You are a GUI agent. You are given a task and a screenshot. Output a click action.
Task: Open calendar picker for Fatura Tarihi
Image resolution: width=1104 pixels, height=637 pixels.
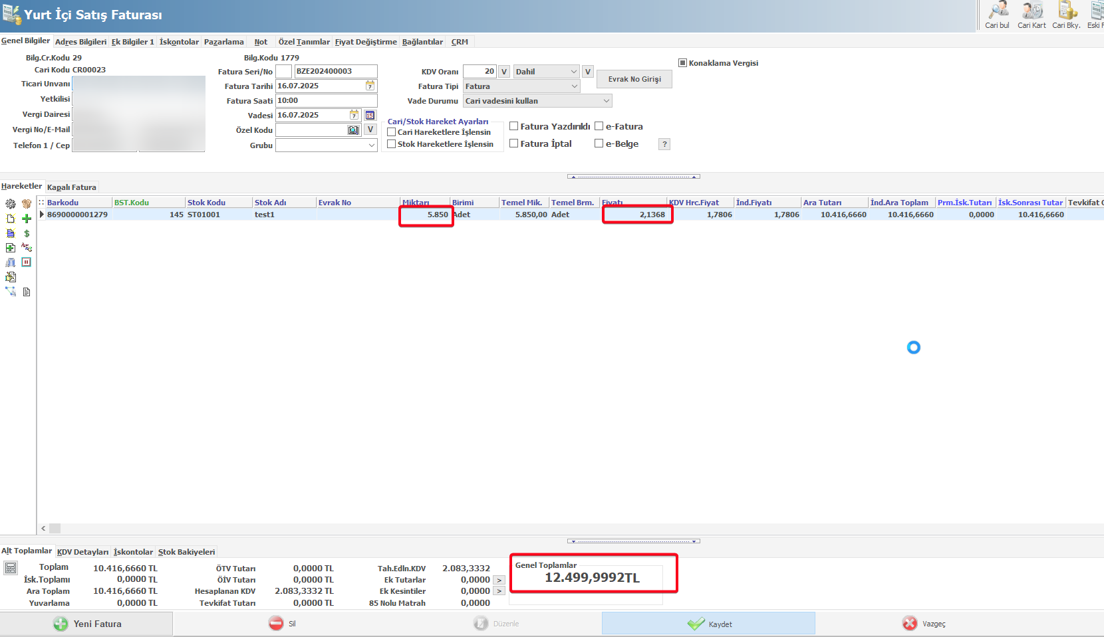[x=370, y=86]
